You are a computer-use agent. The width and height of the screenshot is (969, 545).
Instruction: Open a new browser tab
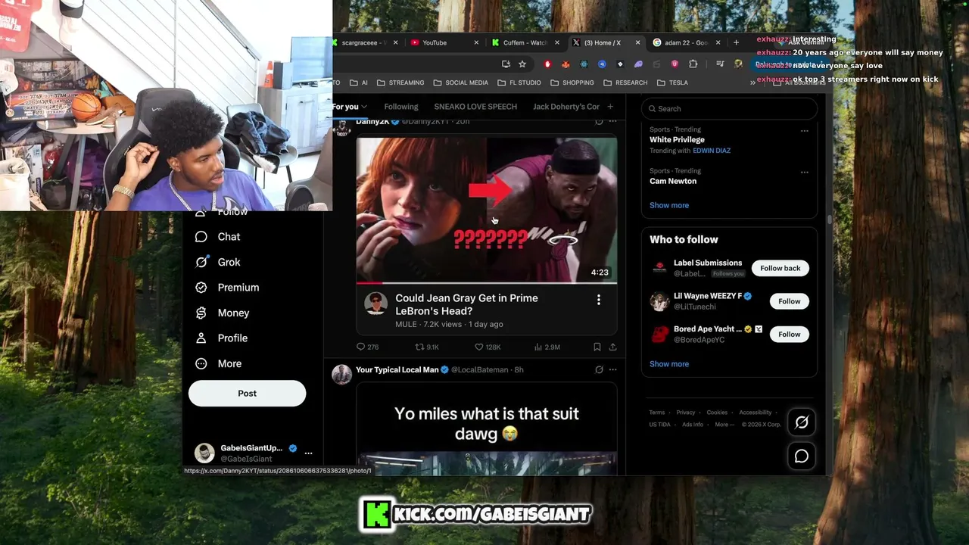click(x=736, y=42)
